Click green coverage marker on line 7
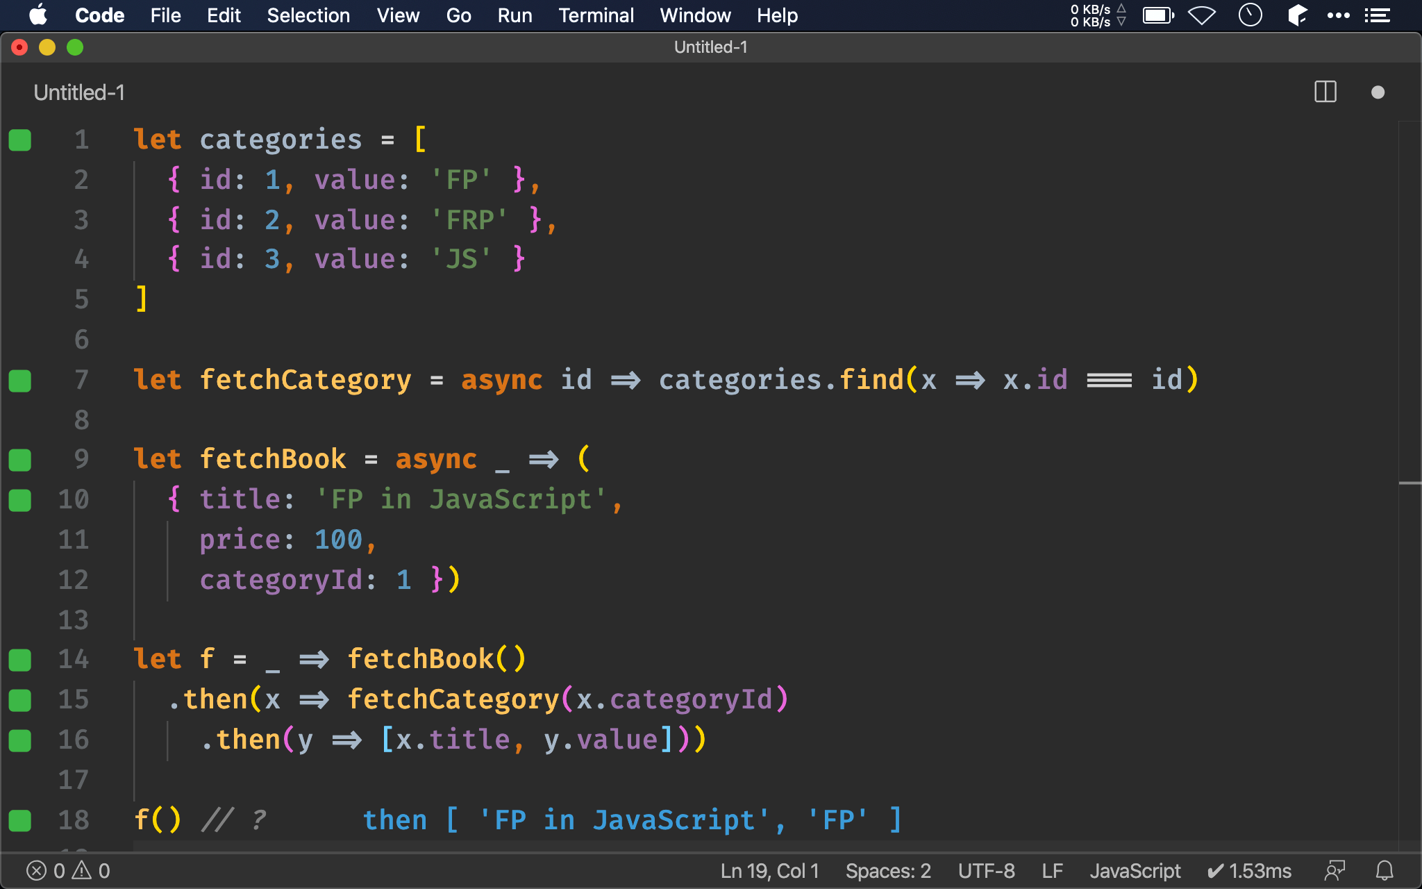Screen dimensions: 1422x889 pos(20,381)
